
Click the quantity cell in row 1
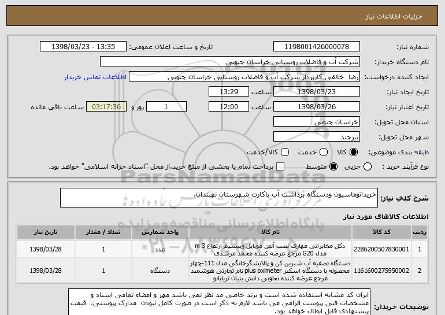coord(103,249)
